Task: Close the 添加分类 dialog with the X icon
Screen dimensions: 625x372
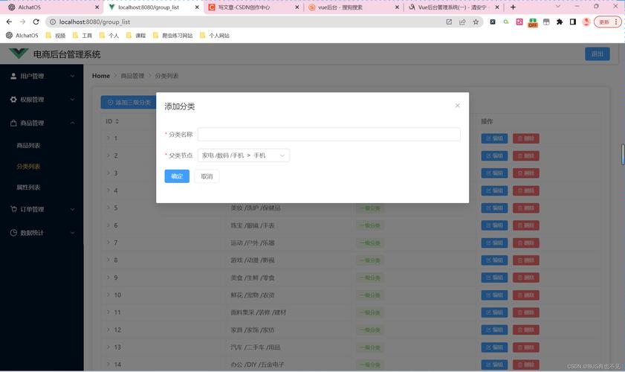Action: point(457,106)
